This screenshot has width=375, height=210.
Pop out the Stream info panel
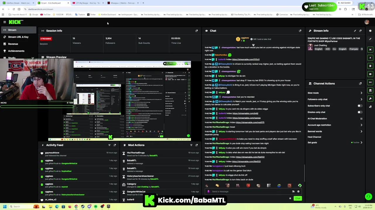click(360, 31)
